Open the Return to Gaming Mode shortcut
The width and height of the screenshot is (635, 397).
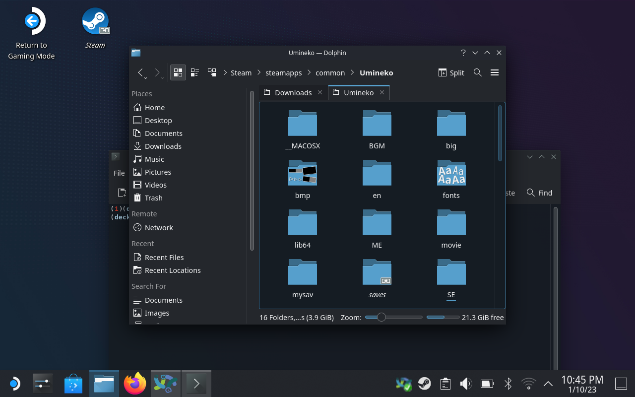[x=31, y=34]
